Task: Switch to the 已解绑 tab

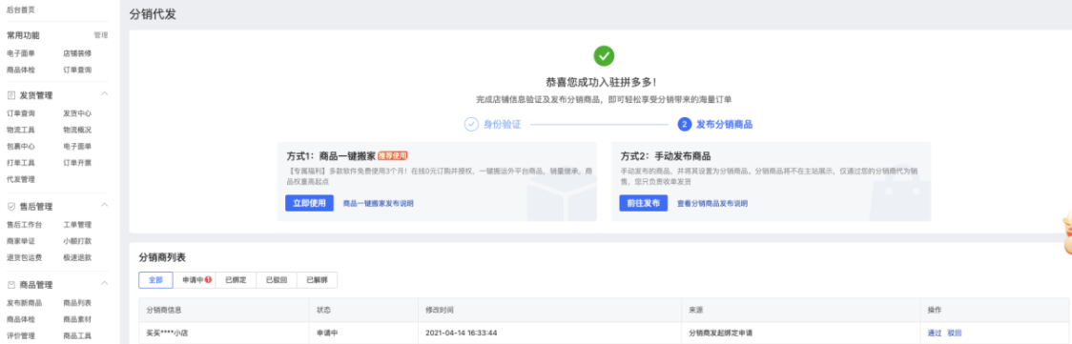Action: click(317, 280)
